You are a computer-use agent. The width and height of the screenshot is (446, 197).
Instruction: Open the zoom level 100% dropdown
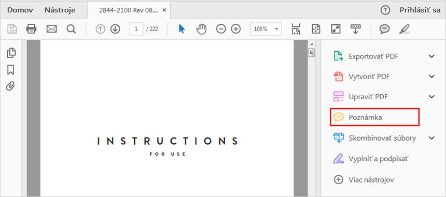266,29
